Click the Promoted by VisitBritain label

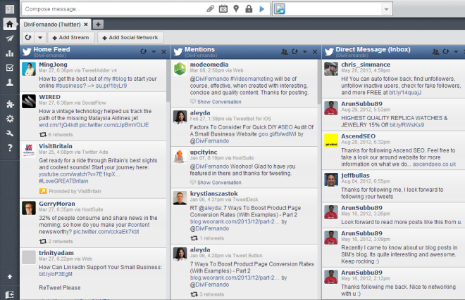(x=75, y=191)
